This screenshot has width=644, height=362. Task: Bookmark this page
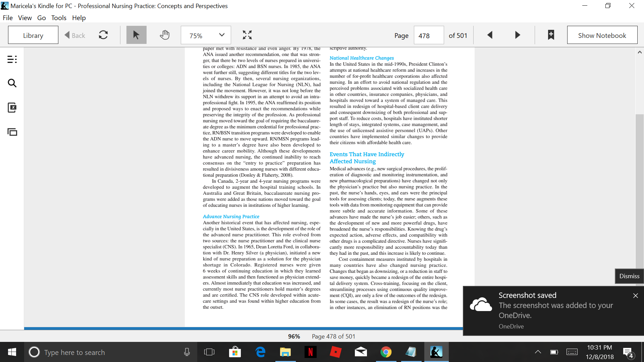[551, 35]
